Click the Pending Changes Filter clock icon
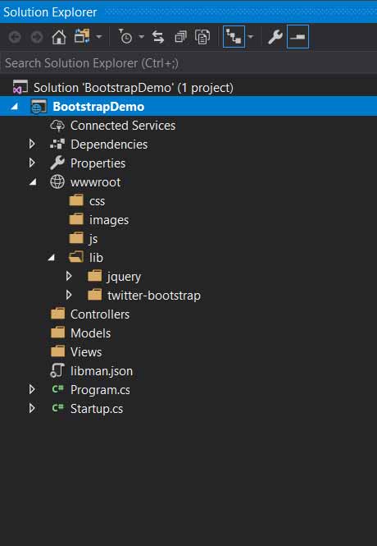The height and width of the screenshot is (546, 377). [x=125, y=37]
